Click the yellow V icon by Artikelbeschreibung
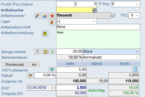 coord(45,34)
